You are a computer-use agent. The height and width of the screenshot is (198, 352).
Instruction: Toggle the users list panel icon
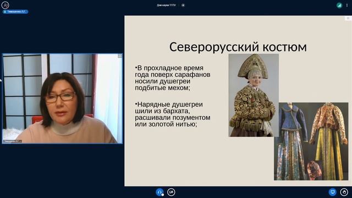5,5
